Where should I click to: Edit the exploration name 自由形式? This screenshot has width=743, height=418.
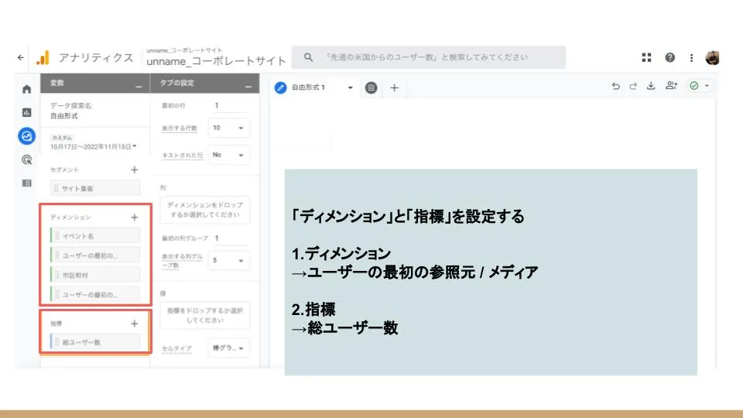64,115
